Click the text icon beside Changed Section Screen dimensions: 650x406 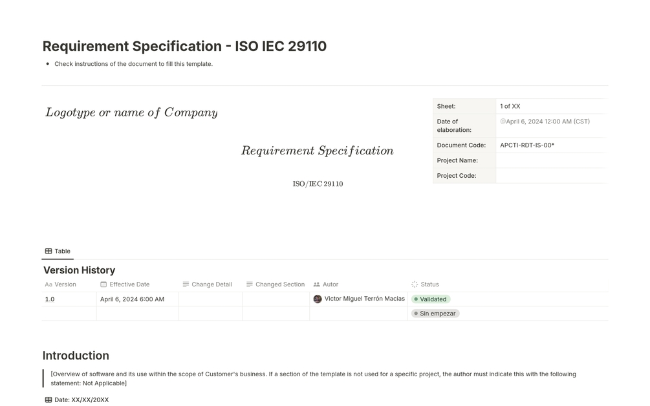coord(250,284)
